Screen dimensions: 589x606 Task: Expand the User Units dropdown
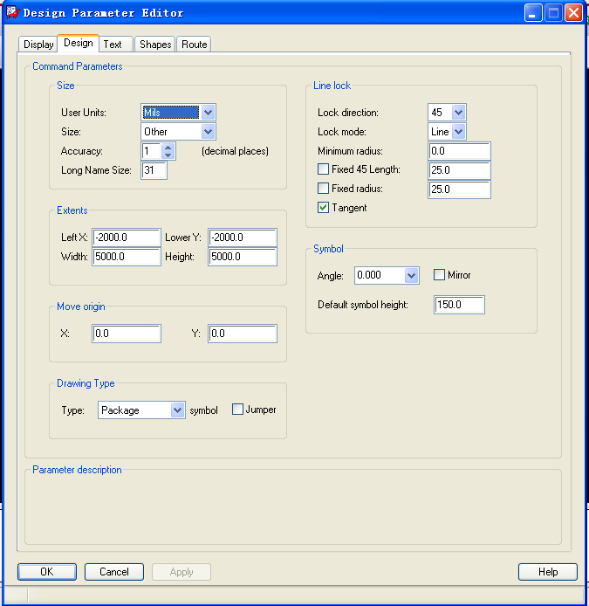[x=208, y=113]
